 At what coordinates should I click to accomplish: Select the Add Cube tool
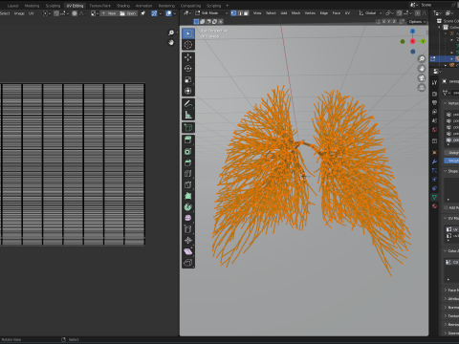188,128
